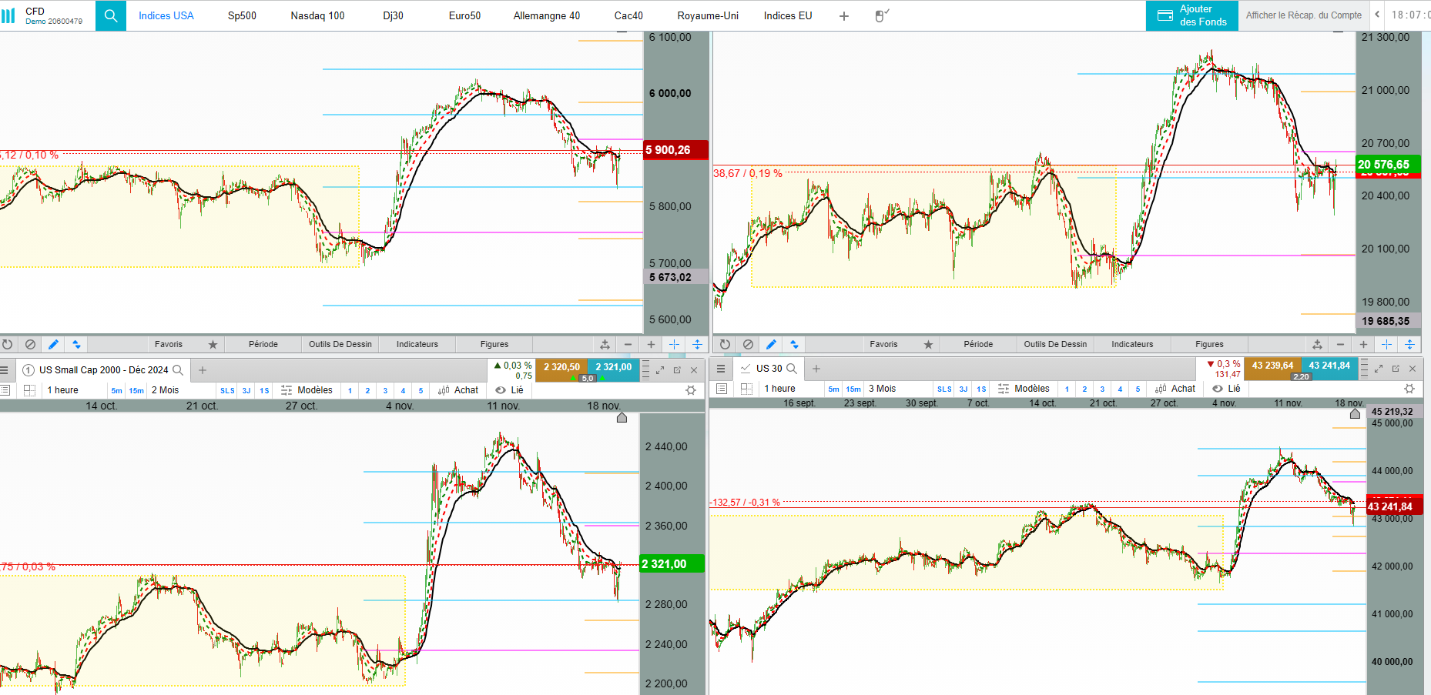The height and width of the screenshot is (695, 1431).
Task: Open the Indicateurs dropdown on Nasdaq chart toolbar
Action: [1132, 344]
